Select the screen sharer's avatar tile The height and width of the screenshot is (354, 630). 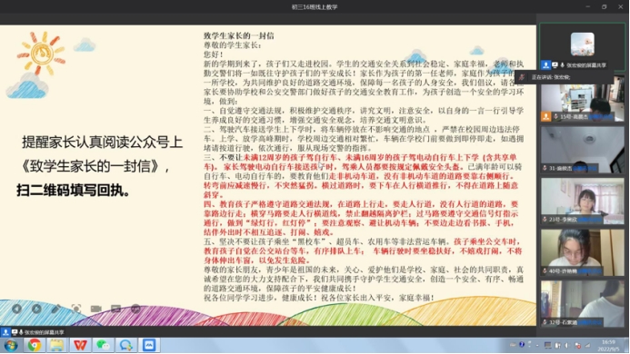click(x=582, y=46)
